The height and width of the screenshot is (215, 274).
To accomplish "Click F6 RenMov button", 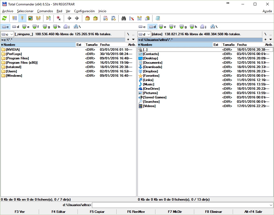I will [136, 212].
